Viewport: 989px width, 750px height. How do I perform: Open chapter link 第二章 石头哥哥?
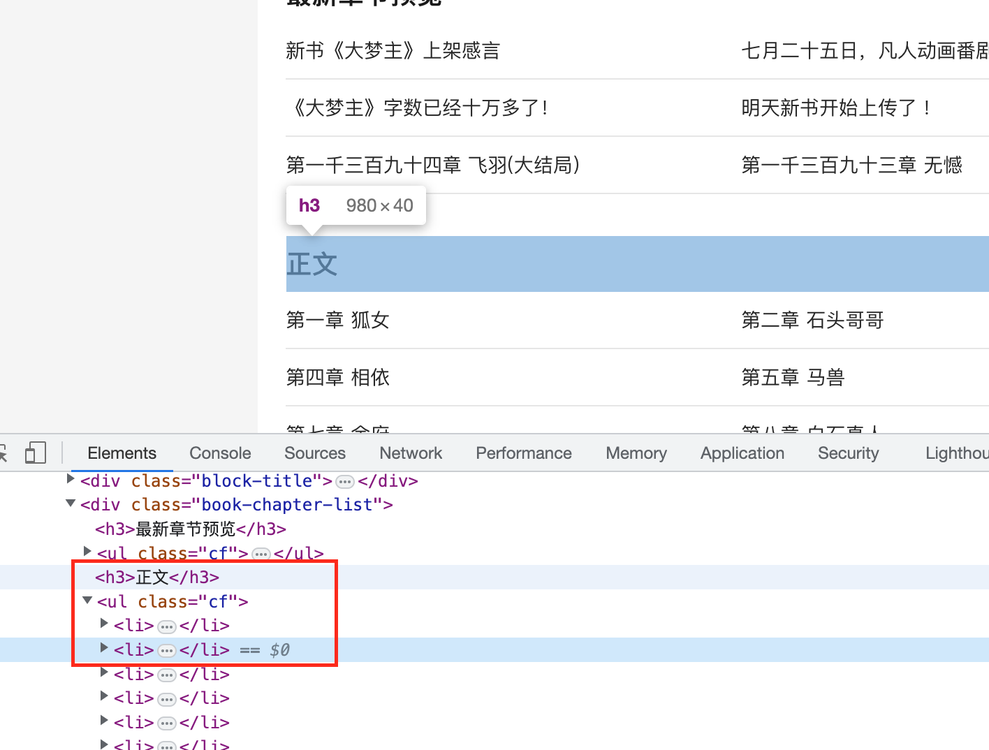coord(812,321)
